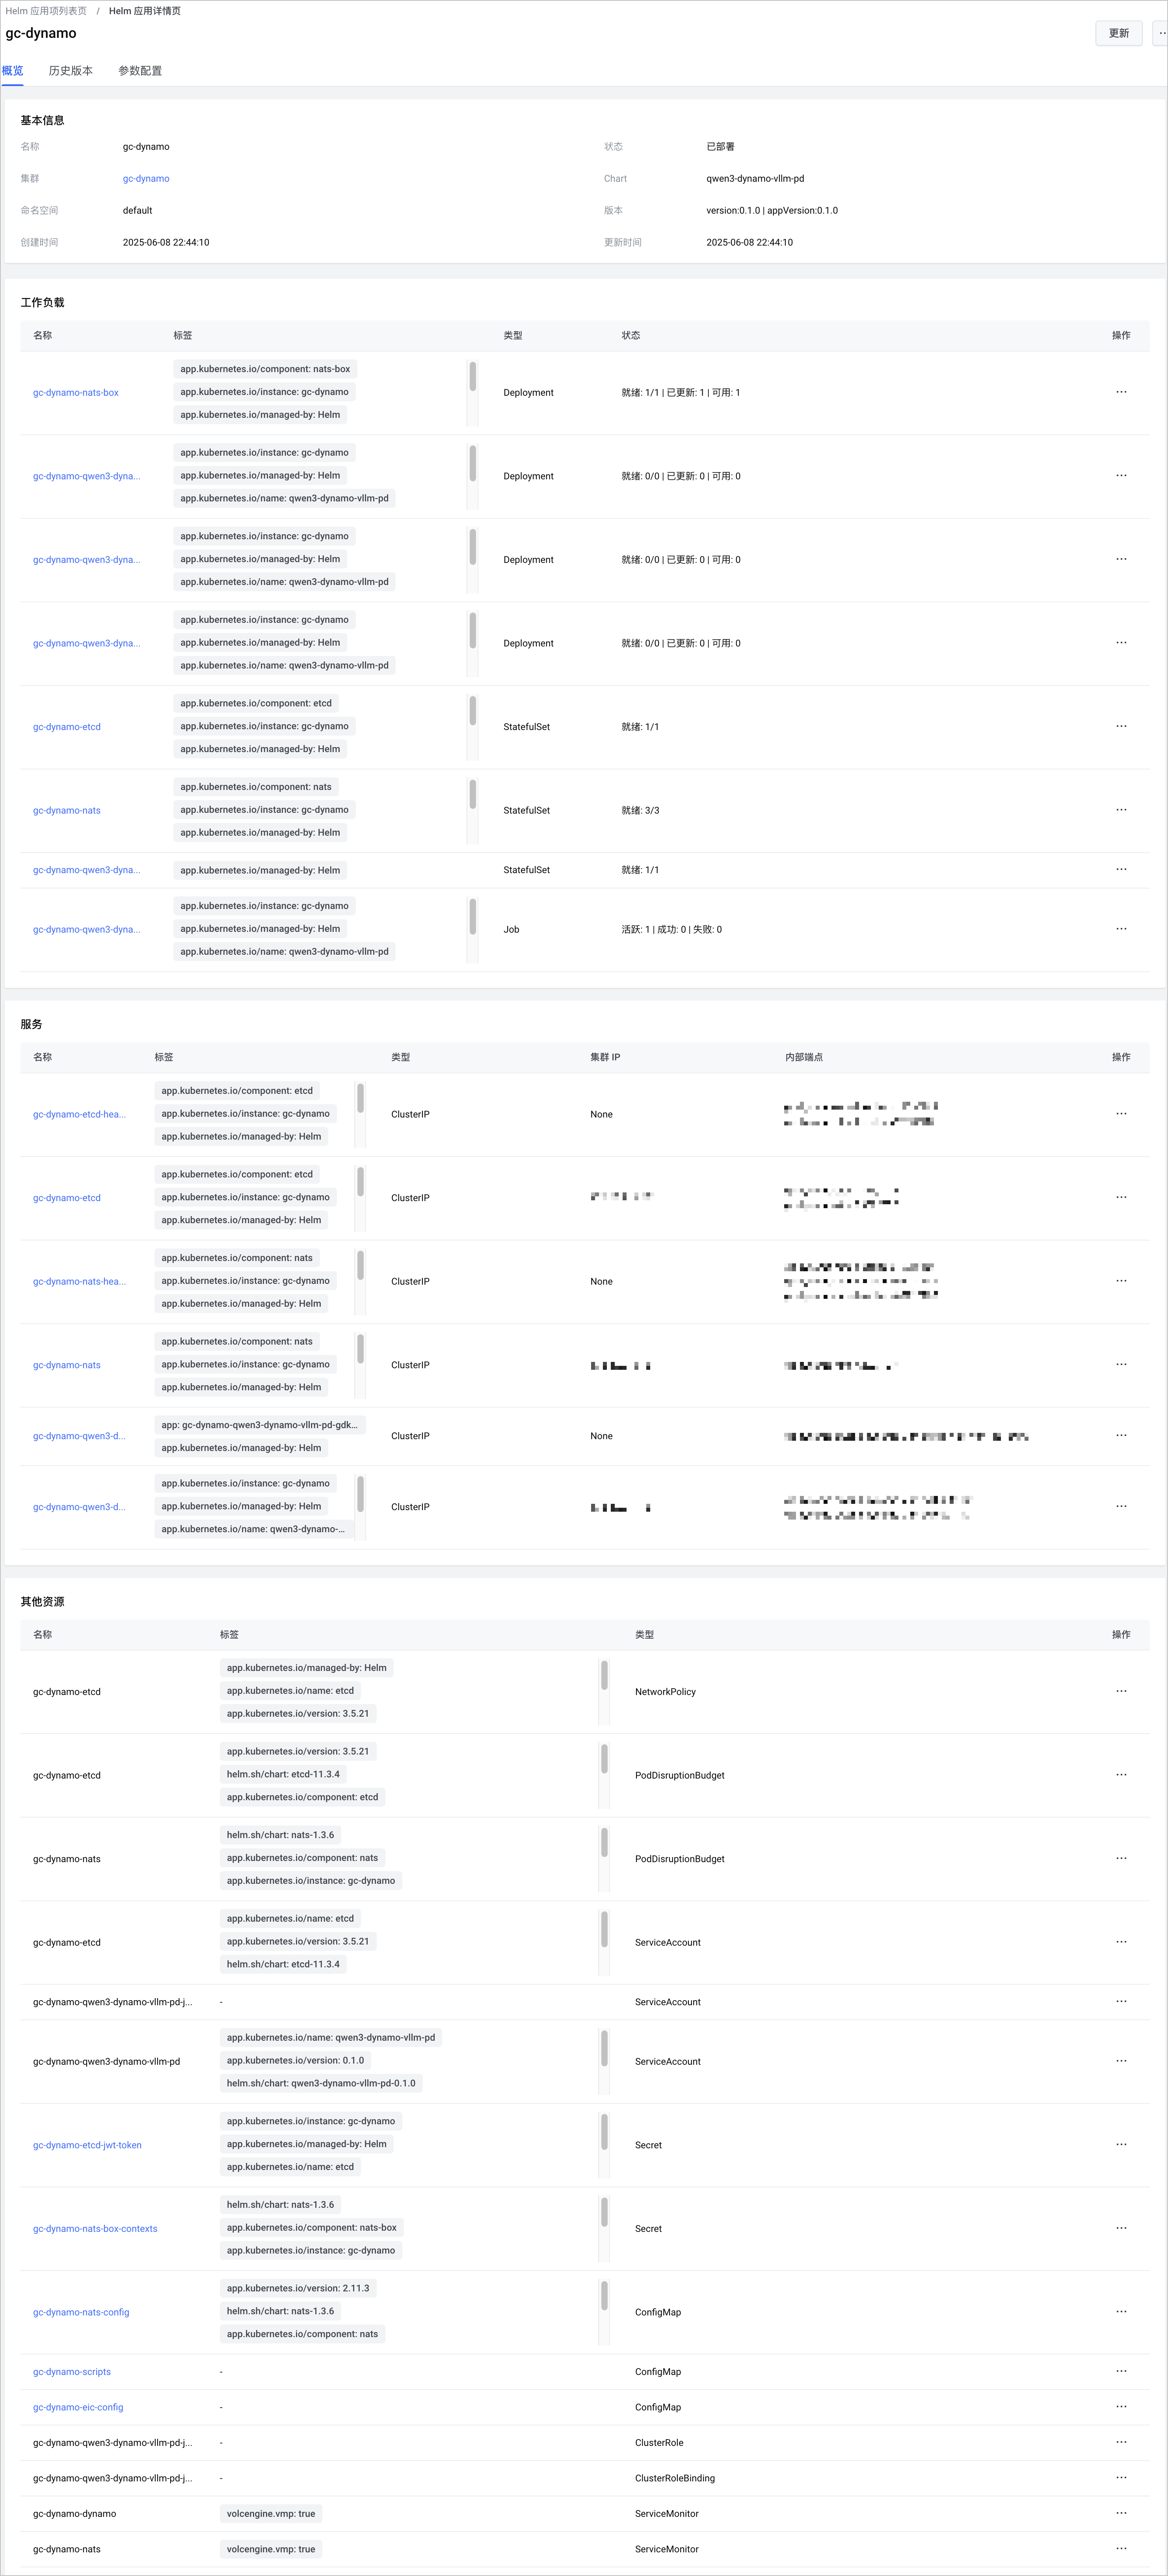Viewport: 1168px width, 2576px height.
Task: Open actions menu for gc-dynamo-nats-config ConfigMap
Action: pos(1121,2311)
